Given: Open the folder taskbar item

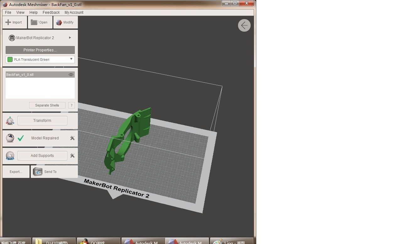Looking at the screenshot, I should point(54,241).
